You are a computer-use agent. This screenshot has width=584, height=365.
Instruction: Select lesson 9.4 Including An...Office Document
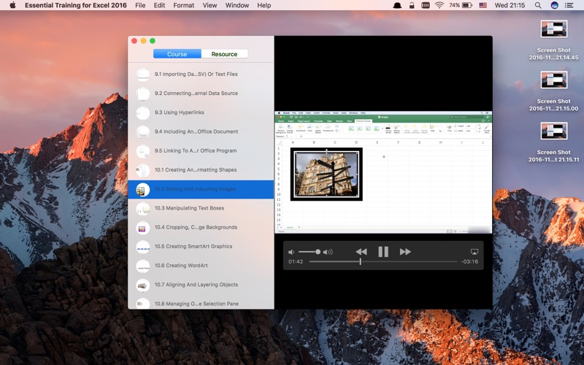[x=201, y=131]
